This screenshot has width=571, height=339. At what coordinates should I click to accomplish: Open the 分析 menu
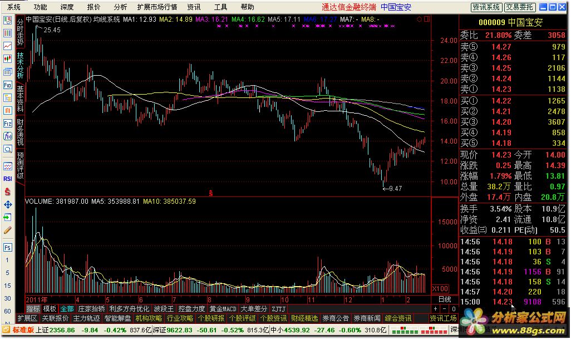120,7
